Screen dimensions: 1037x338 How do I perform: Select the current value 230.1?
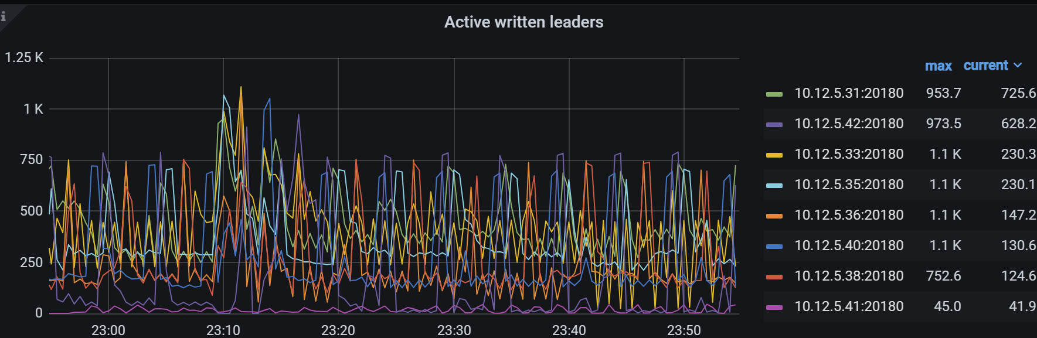click(x=1018, y=185)
